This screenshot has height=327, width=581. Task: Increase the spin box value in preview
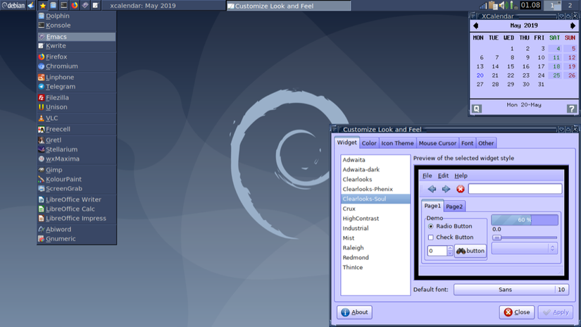pyautogui.click(x=450, y=247)
